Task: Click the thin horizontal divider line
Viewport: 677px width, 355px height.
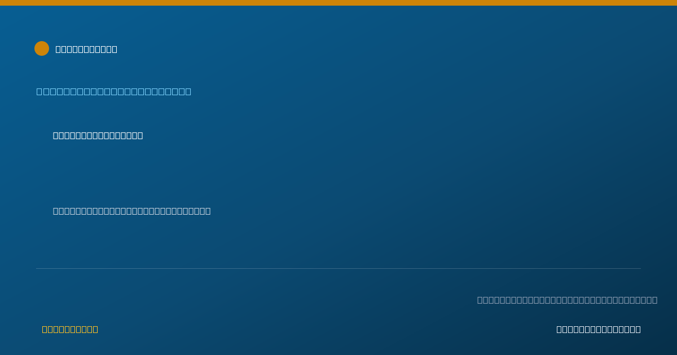Action: (x=338, y=268)
